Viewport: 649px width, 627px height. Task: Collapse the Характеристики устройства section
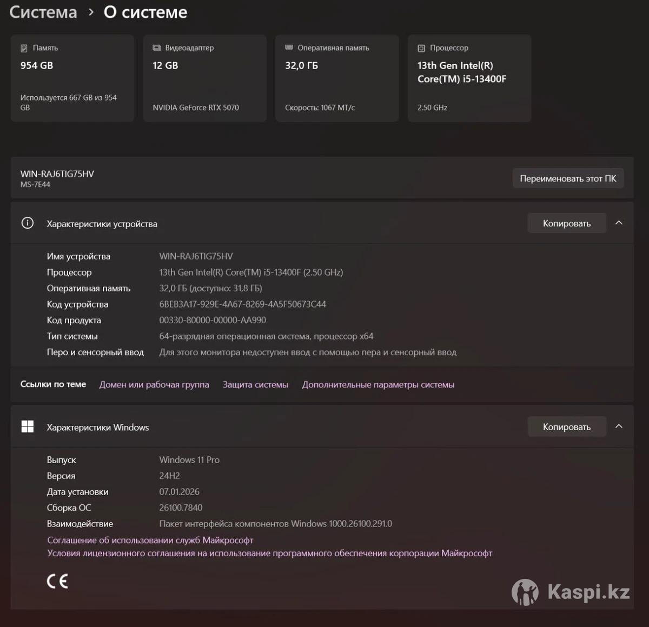coord(619,223)
